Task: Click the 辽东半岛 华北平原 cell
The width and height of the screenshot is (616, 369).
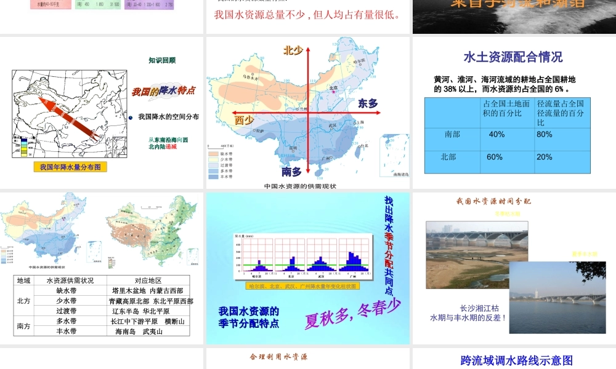Action: [x=148, y=311]
